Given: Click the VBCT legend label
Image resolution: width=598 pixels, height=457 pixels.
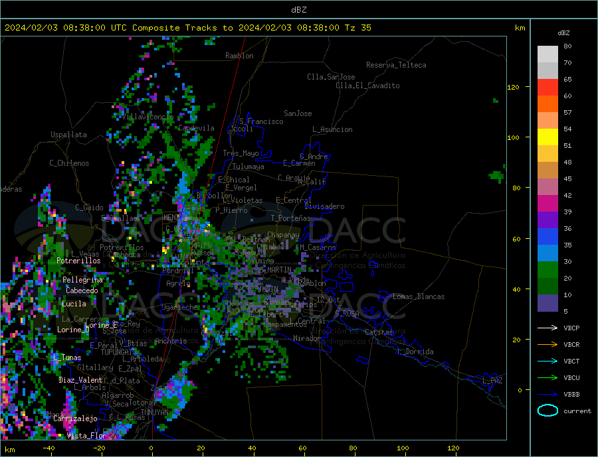Looking at the screenshot, I should [x=571, y=361].
